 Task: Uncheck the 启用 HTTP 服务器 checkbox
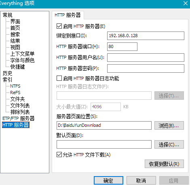coord(59,26)
